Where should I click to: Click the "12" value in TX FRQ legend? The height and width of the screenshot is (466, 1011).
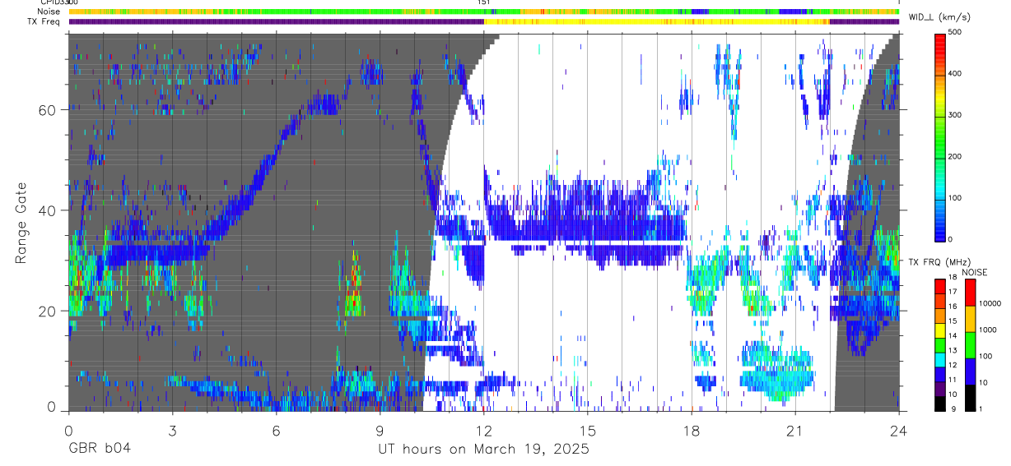pyautogui.click(x=953, y=365)
